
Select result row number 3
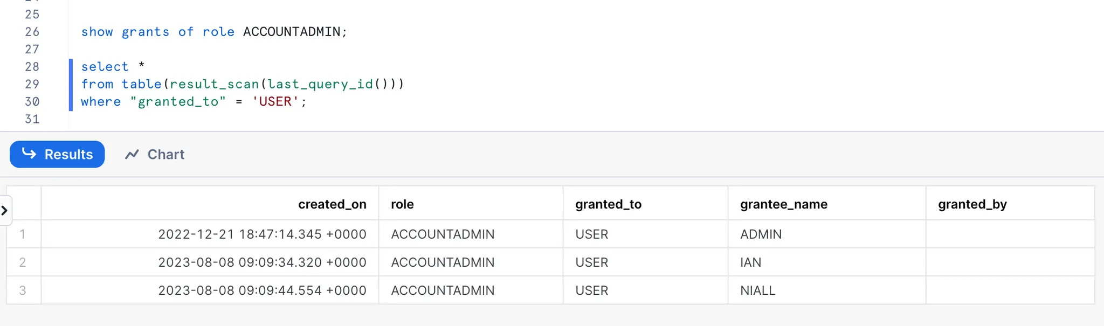[23, 290]
